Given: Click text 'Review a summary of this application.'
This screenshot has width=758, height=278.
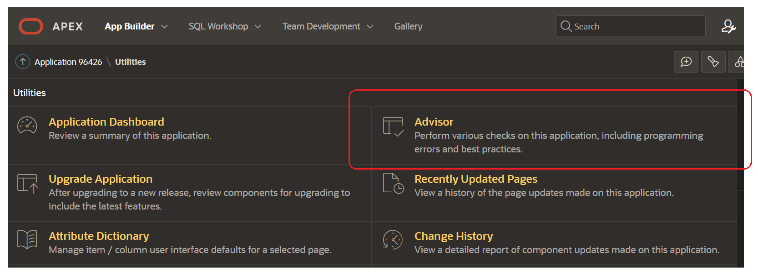Looking at the screenshot, I should click(x=130, y=136).
